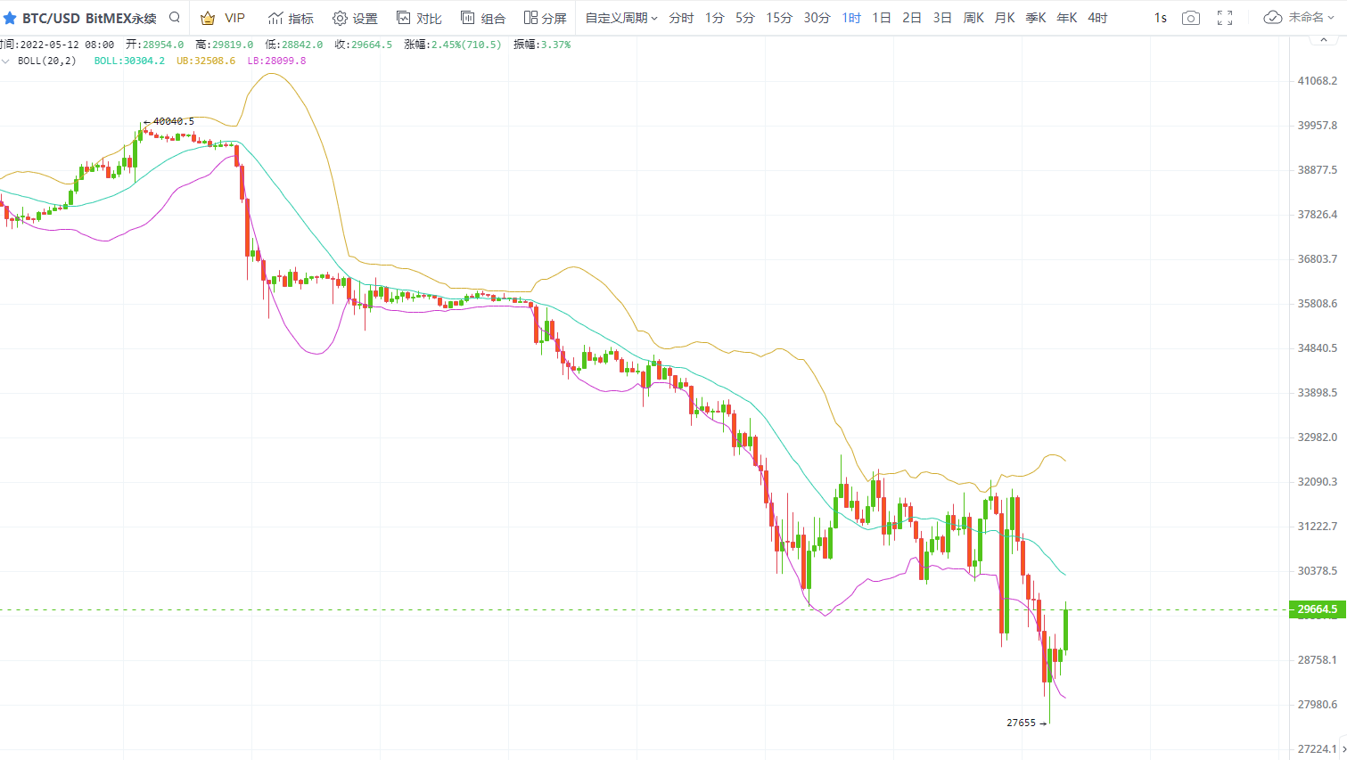Open the VIP crown icon
1347x760 pixels.
[x=208, y=18]
